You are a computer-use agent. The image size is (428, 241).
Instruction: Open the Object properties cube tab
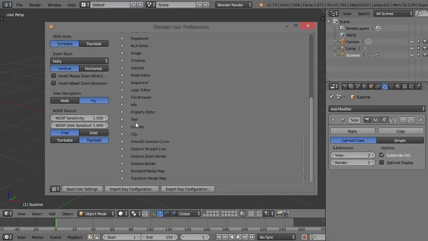(x=371, y=86)
